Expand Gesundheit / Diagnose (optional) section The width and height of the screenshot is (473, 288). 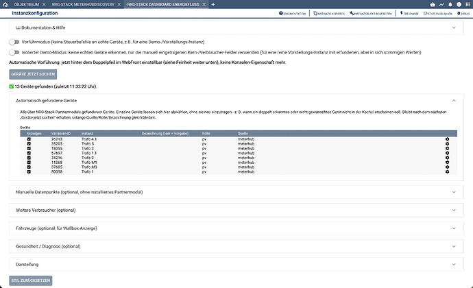click(236, 246)
